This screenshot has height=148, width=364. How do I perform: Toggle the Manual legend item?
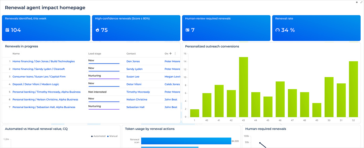(113, 136)
